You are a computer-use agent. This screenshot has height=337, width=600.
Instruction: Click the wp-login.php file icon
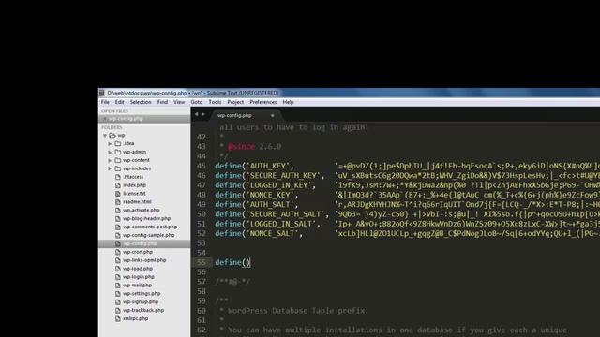pyautogui.click(x=118, y=277)
